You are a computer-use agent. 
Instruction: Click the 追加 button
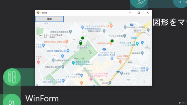click(x=49, y=19)
